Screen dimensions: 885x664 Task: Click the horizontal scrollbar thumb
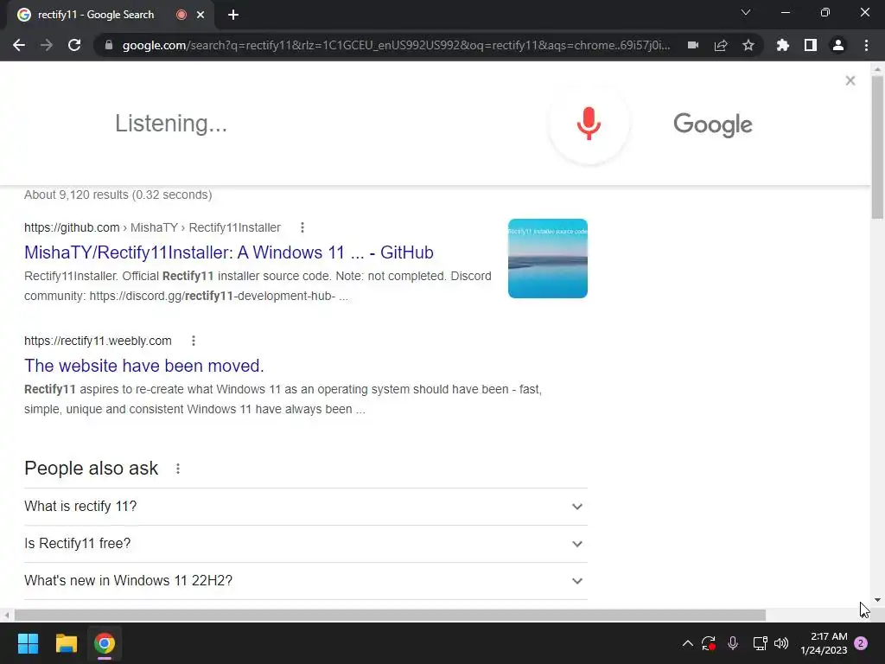pyautogui.click(x=390, y=615)
